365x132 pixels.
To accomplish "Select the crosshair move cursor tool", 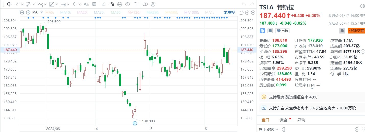I will pos(9,4).
